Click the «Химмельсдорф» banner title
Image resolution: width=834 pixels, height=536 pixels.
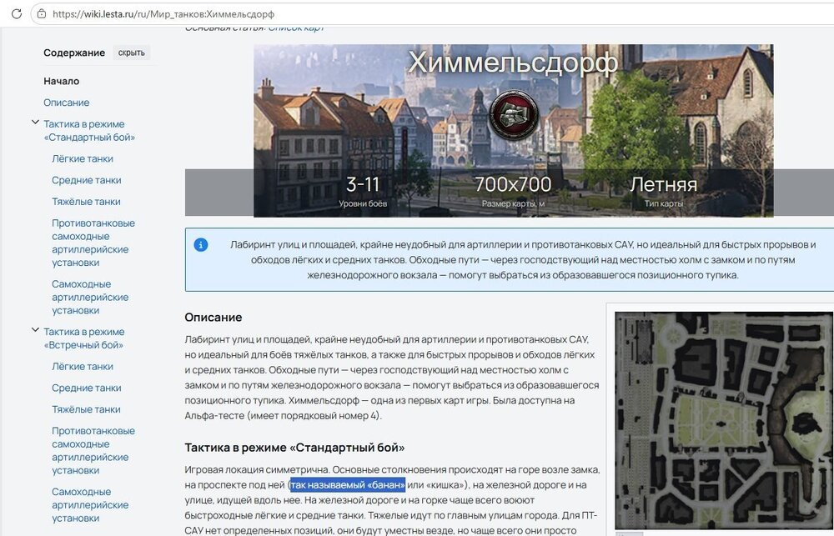pyautogui.click(x=513, y=63)
